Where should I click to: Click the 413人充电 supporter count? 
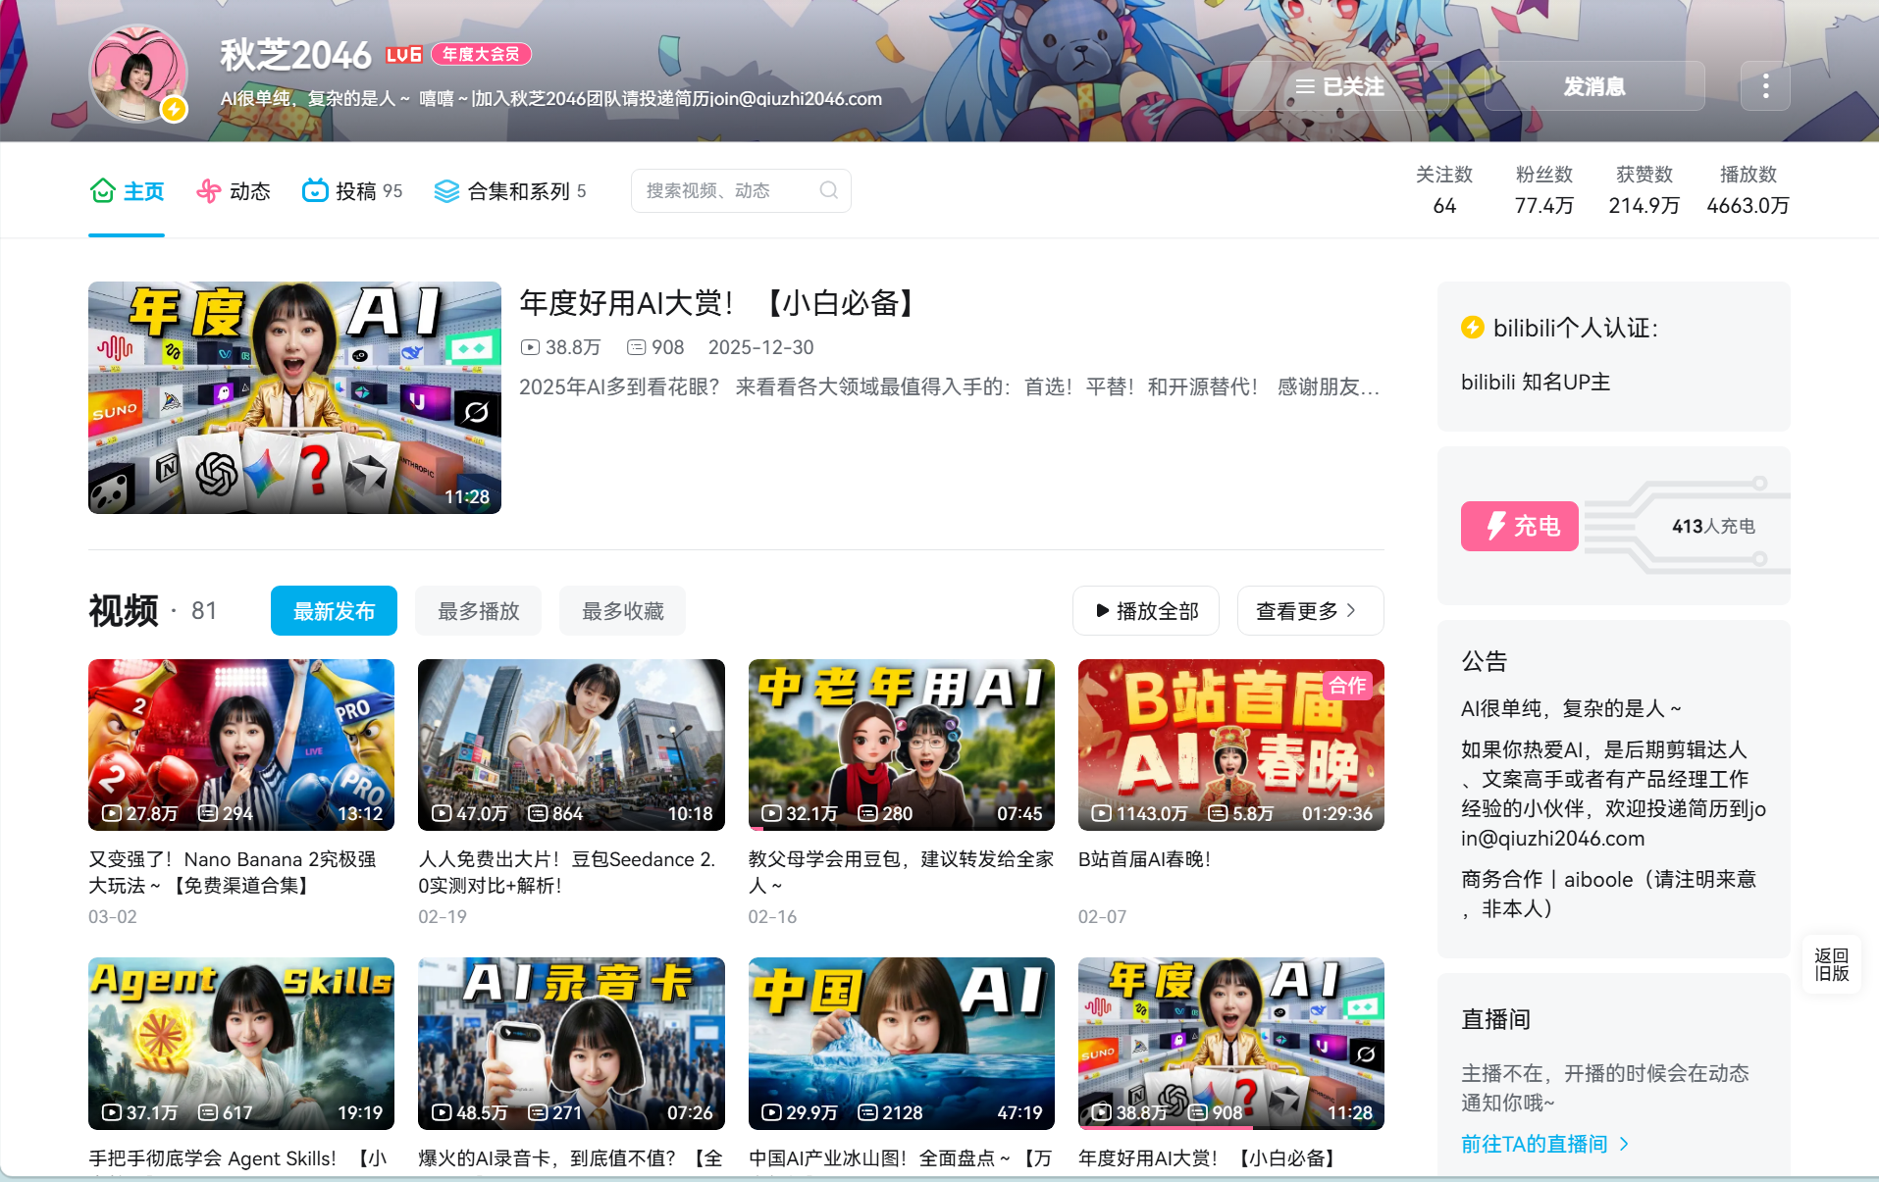[1713, 526]
